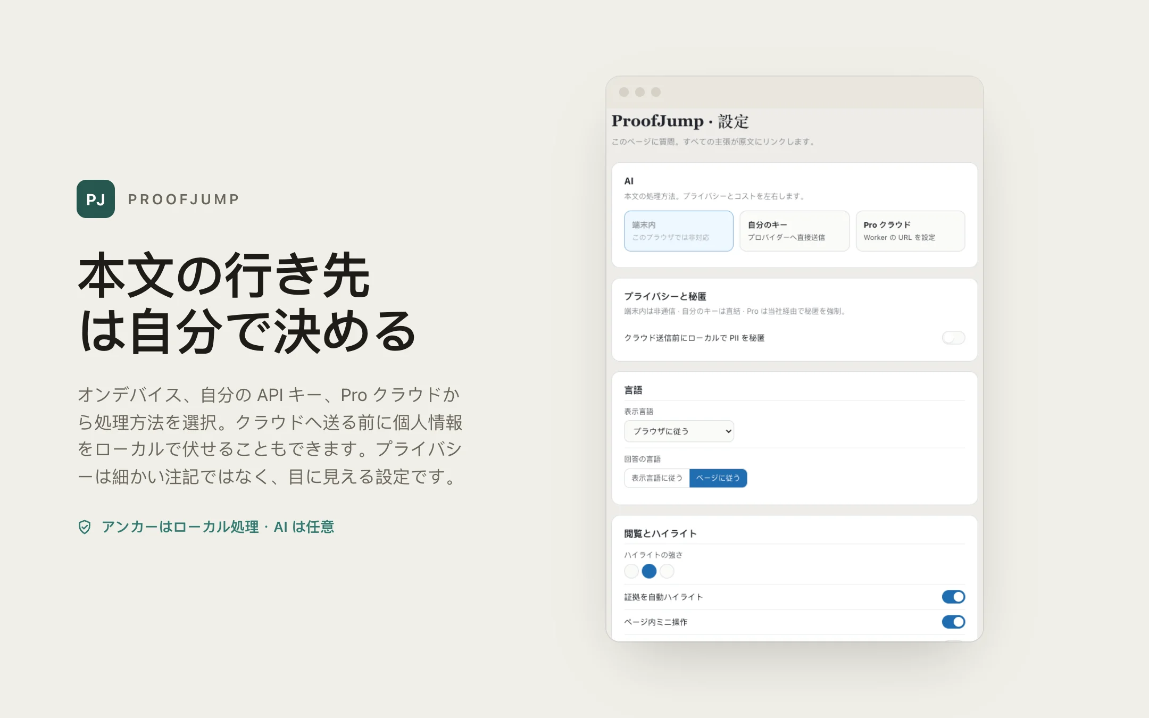Toggle クラウド送信前にローカルで PII を秘匿 switch
The height and width of the screenshot is (718, 1149).
953,338
